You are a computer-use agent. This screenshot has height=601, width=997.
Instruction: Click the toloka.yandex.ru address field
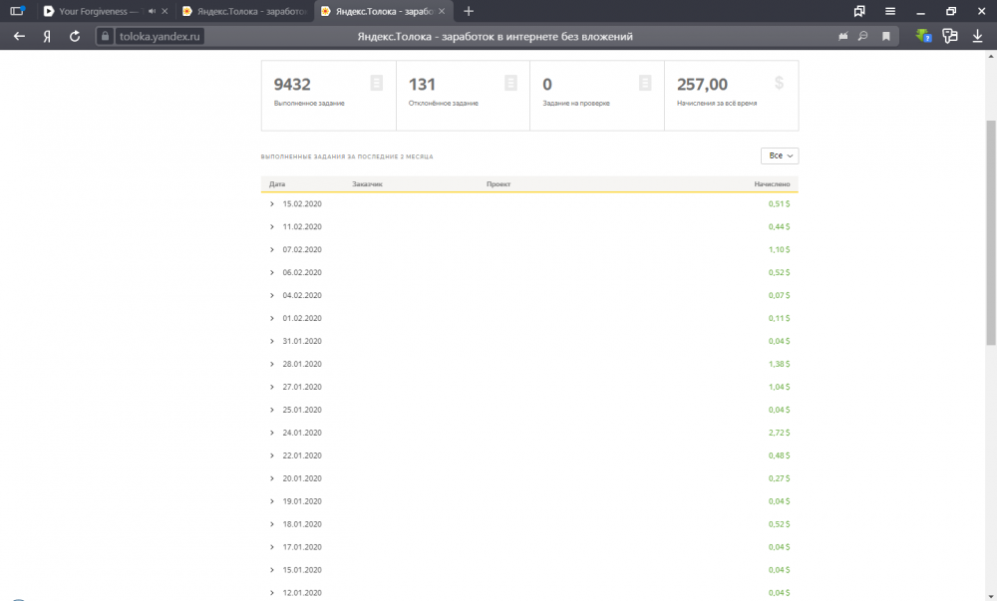[160, 36]
